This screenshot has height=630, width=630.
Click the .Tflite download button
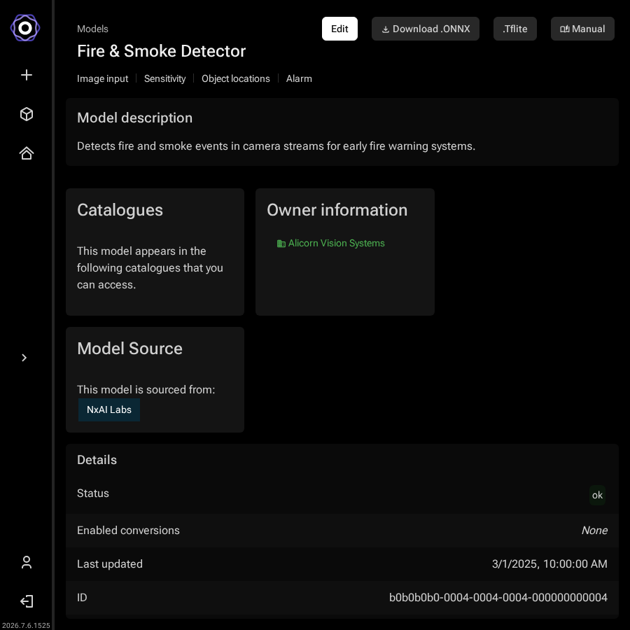pyautogui.click(x=514, y=29)
